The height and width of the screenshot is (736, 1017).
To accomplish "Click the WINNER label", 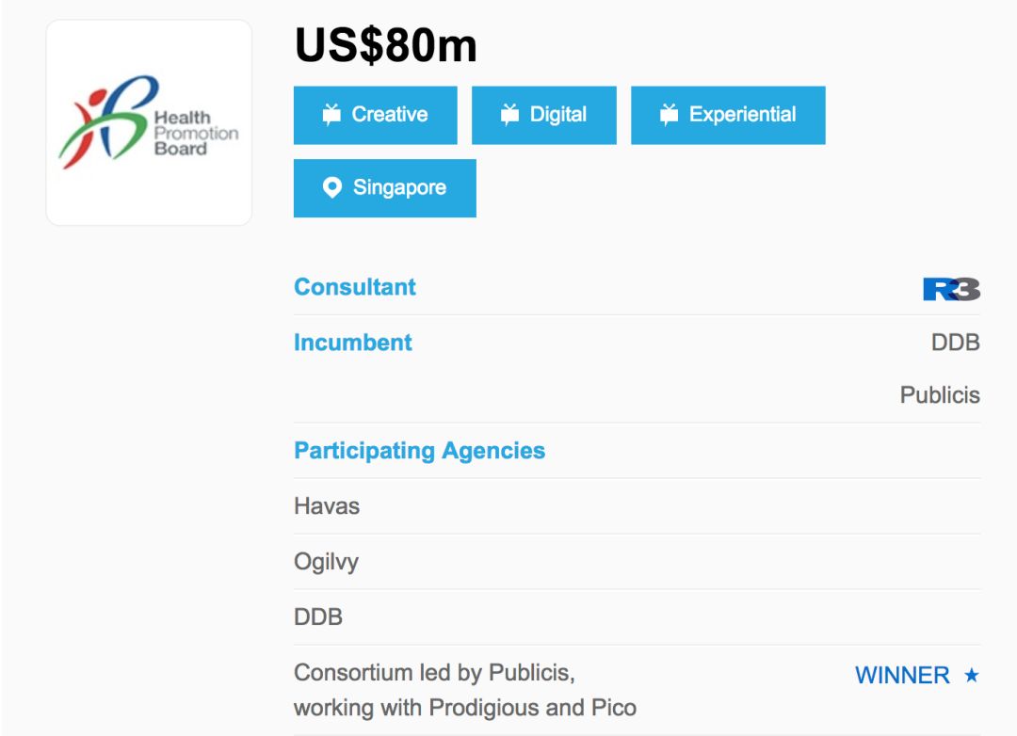I will point(902,675).
